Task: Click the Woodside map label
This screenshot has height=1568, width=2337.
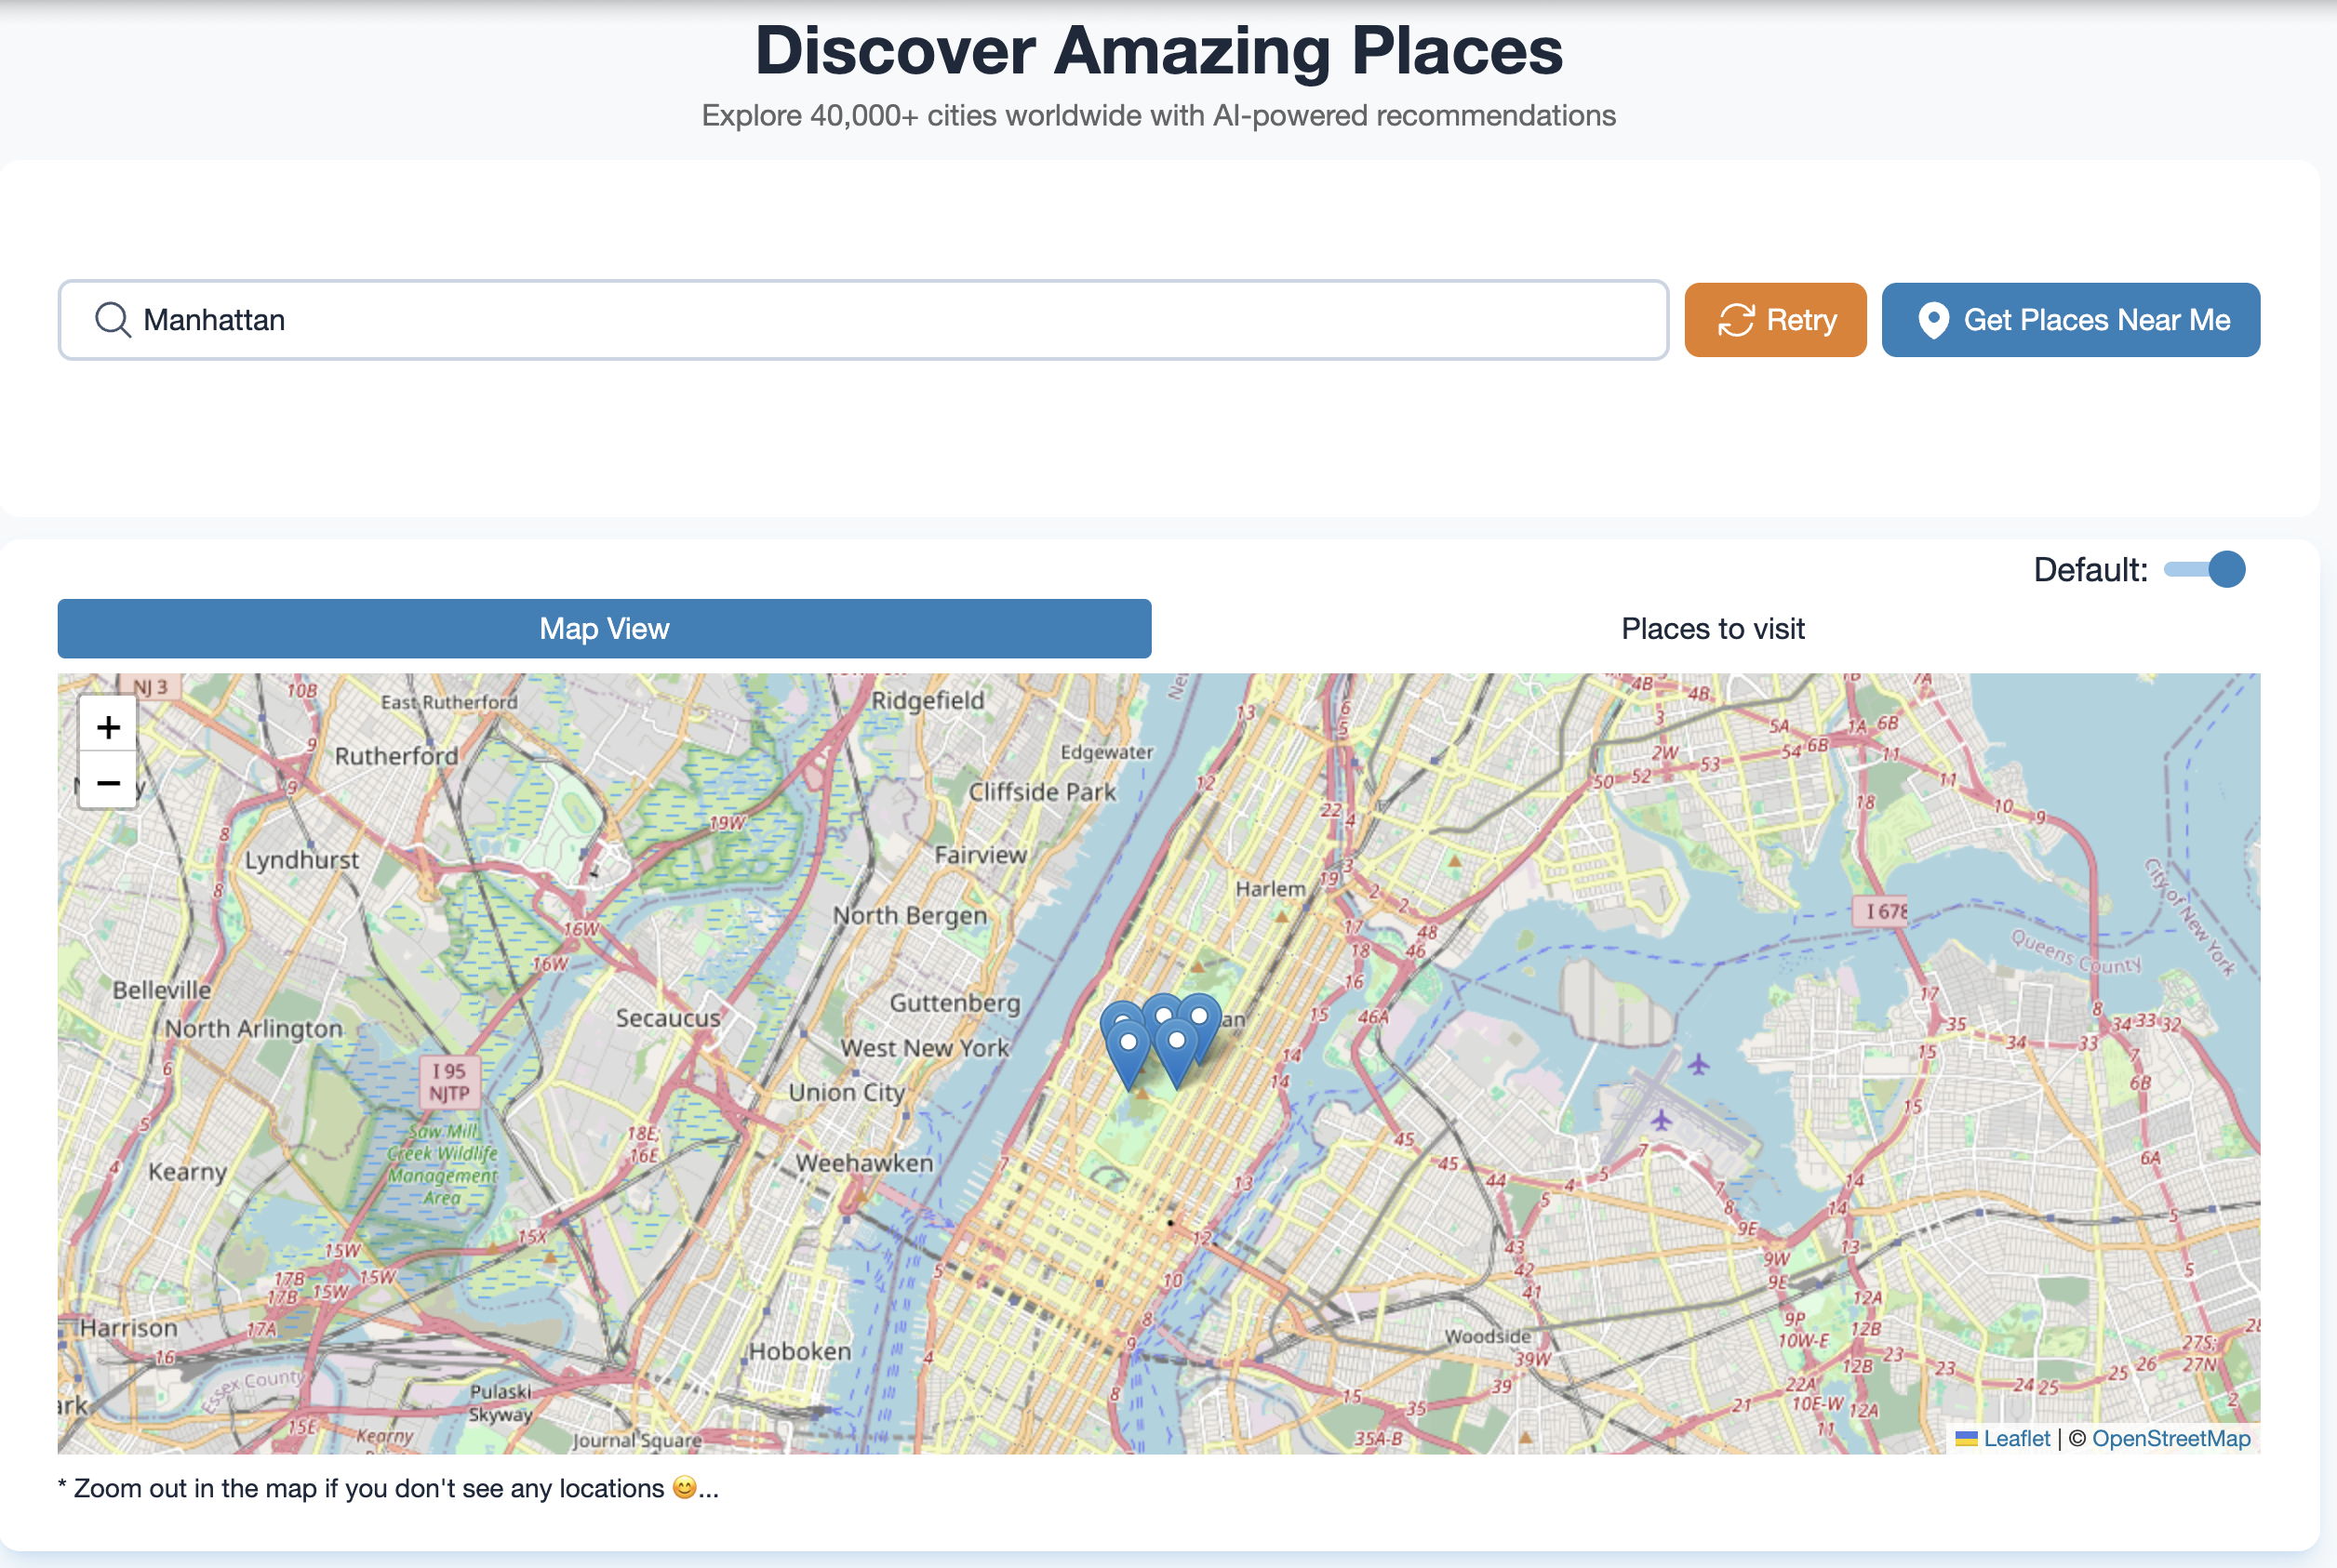Action: click(1488, 1337)
